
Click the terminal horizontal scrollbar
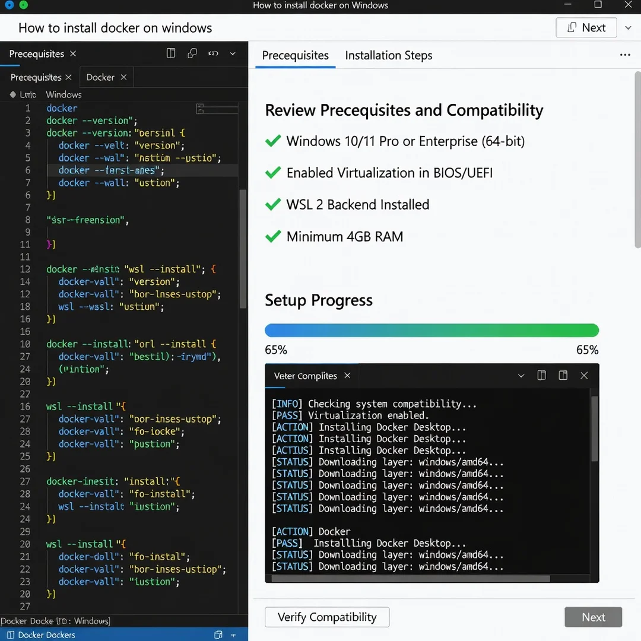click(411, 579)
